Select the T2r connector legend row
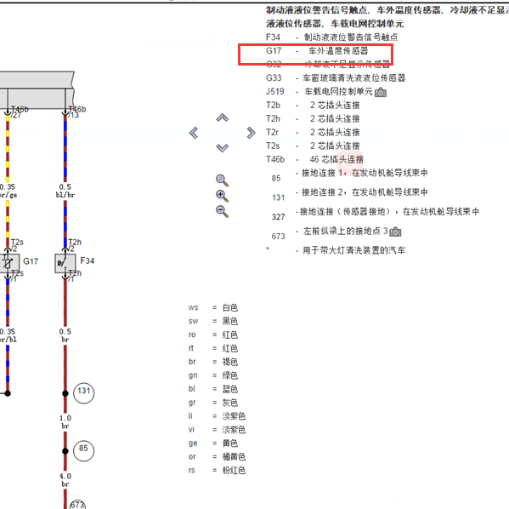This screenshot has width=509, height=509. [313, 133]
